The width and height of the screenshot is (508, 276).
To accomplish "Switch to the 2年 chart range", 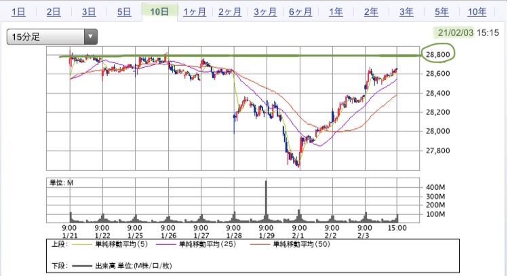I will (x=371, y=12).
